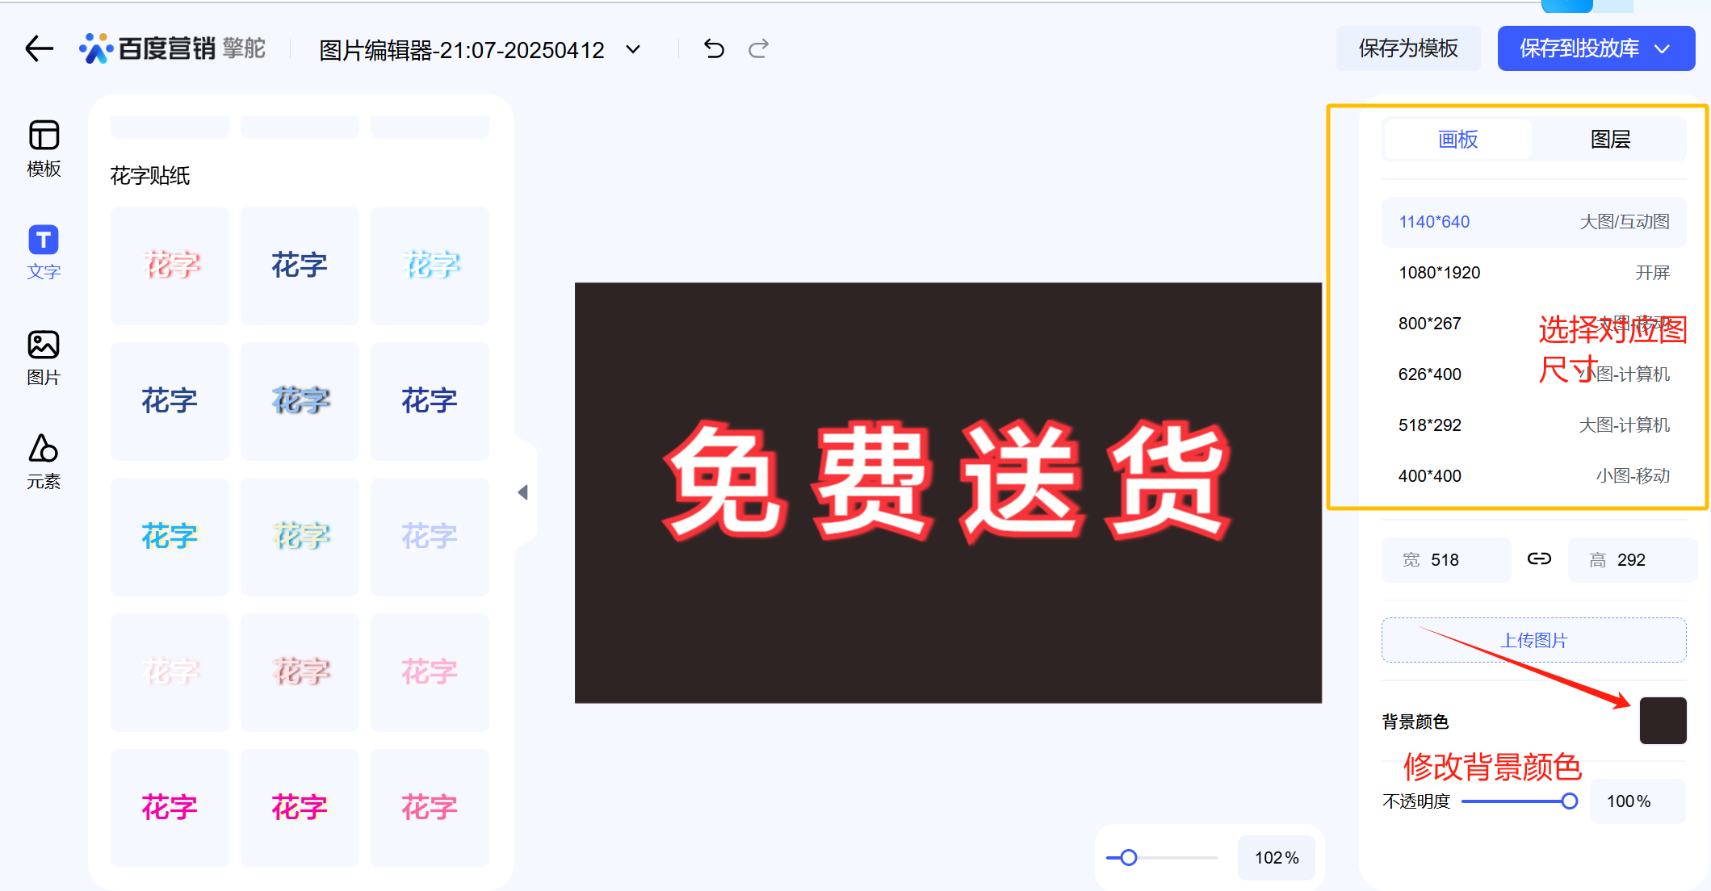Open the 元素 elements sidebar panel
This screenshot has height=891, width=1711.
pos(44,462)
